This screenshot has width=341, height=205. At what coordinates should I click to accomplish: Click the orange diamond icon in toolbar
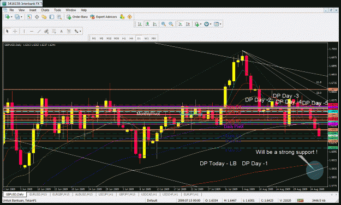[130, 17]
